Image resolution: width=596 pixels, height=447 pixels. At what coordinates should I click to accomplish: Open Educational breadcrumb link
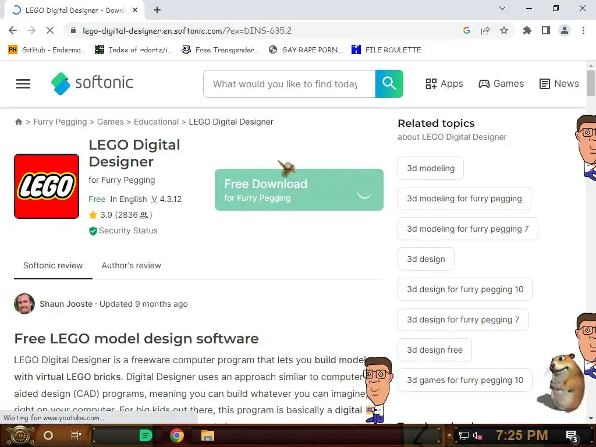click(x=156, y=122)
